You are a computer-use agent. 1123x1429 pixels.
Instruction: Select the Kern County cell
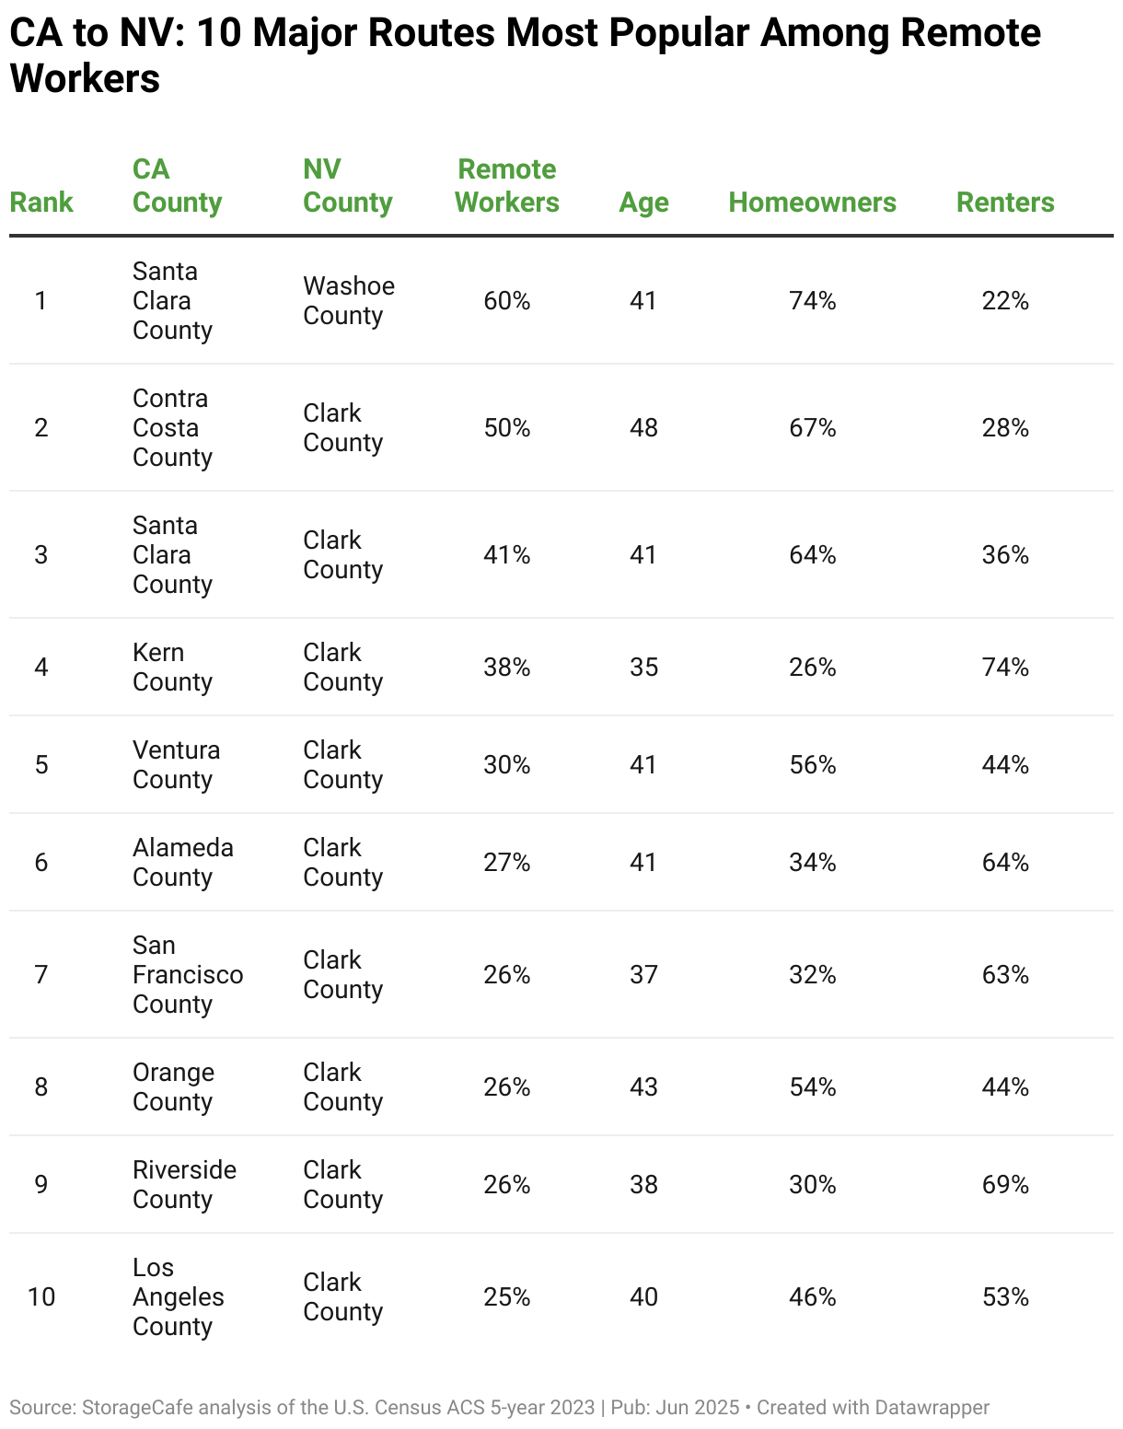(172, 668)
